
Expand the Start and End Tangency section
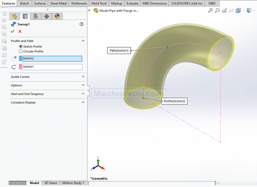tap(83, 94)
